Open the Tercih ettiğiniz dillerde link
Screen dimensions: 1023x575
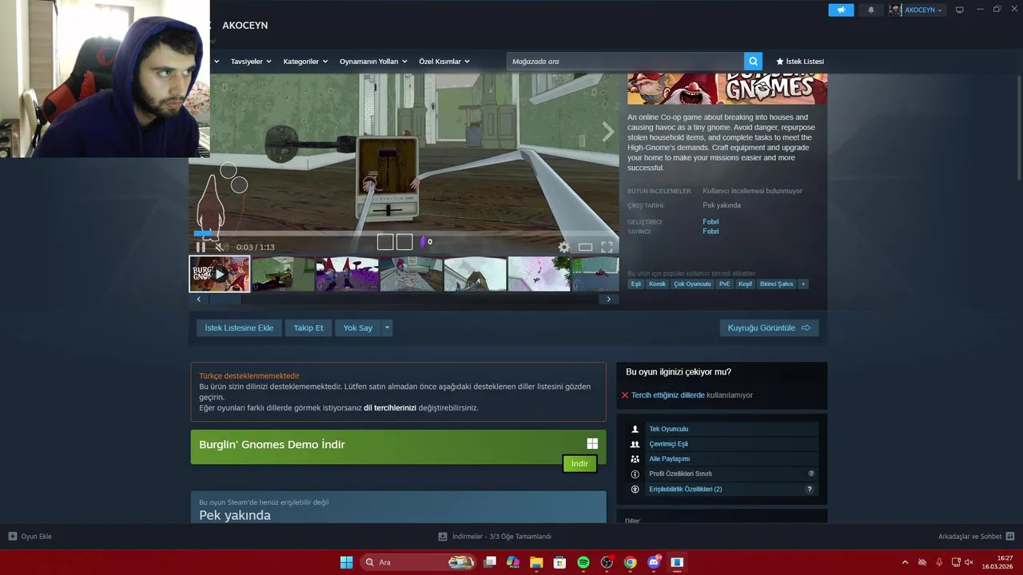point(668,395)
